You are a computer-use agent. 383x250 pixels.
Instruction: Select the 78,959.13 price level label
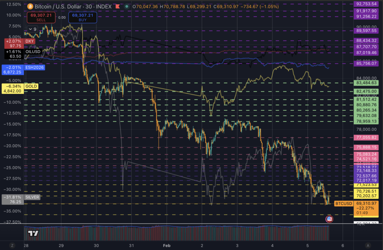(366, 121)
